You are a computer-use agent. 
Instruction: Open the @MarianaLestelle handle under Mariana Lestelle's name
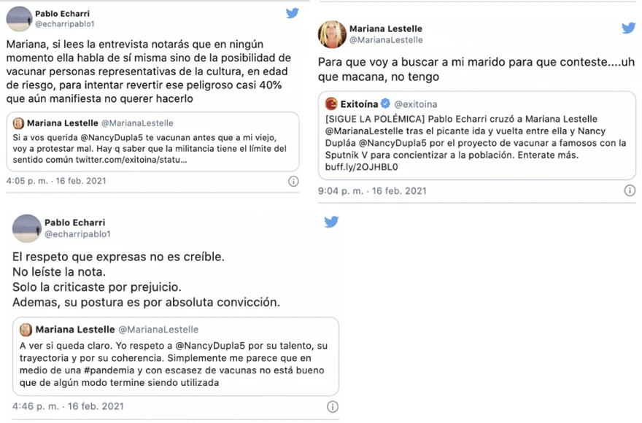386,40
